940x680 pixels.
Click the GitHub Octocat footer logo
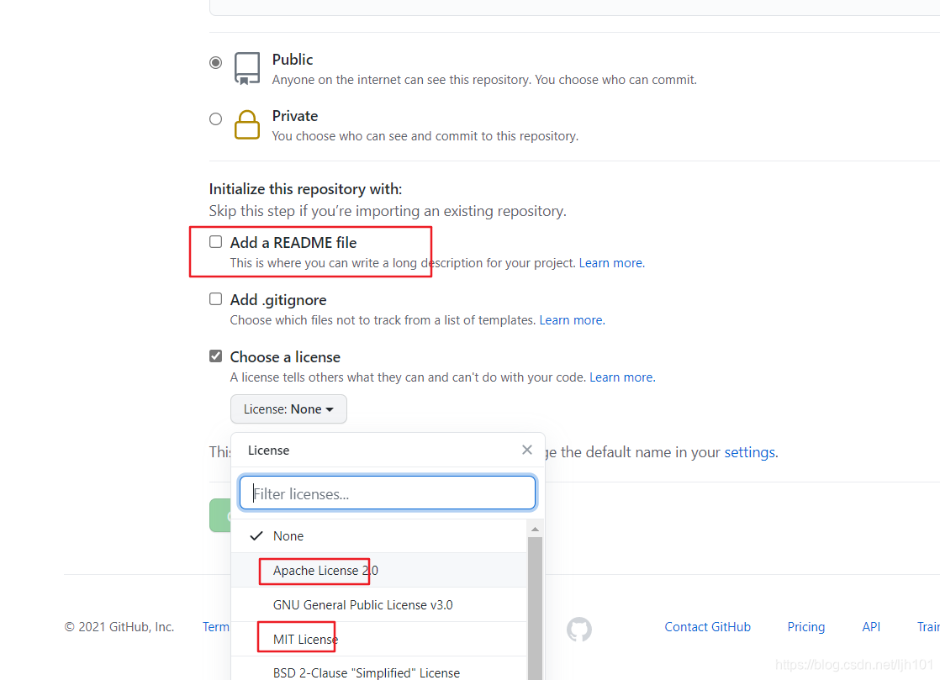(579, 629)
